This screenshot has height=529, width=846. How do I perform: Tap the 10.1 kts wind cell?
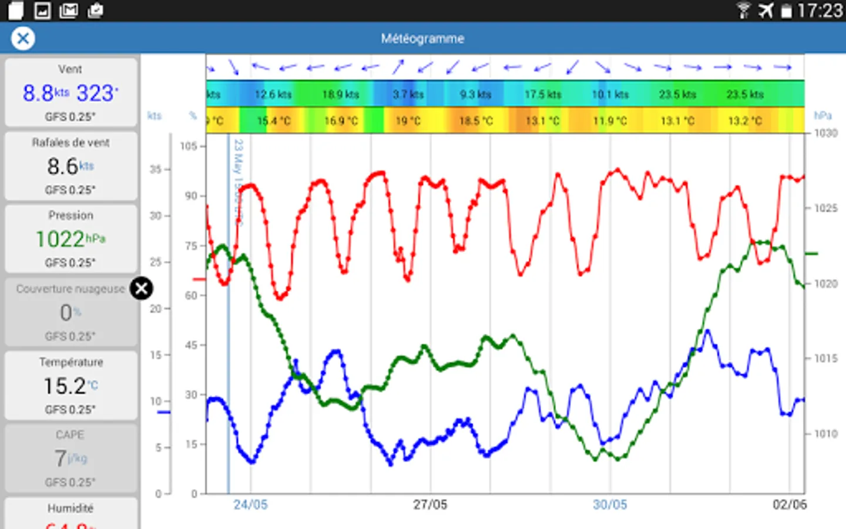(610, 94)
